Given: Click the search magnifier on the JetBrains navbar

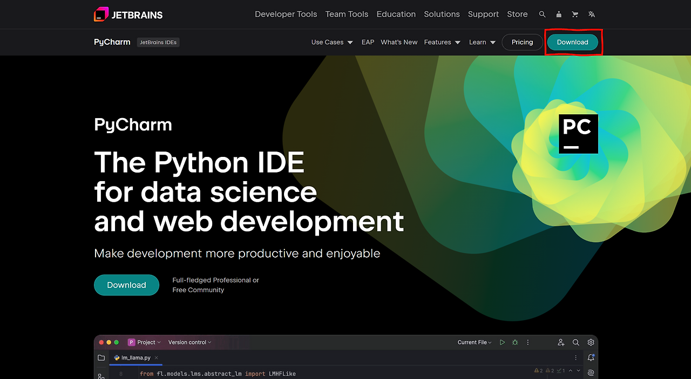Looking at the screenshot, I should pos(542,14).
